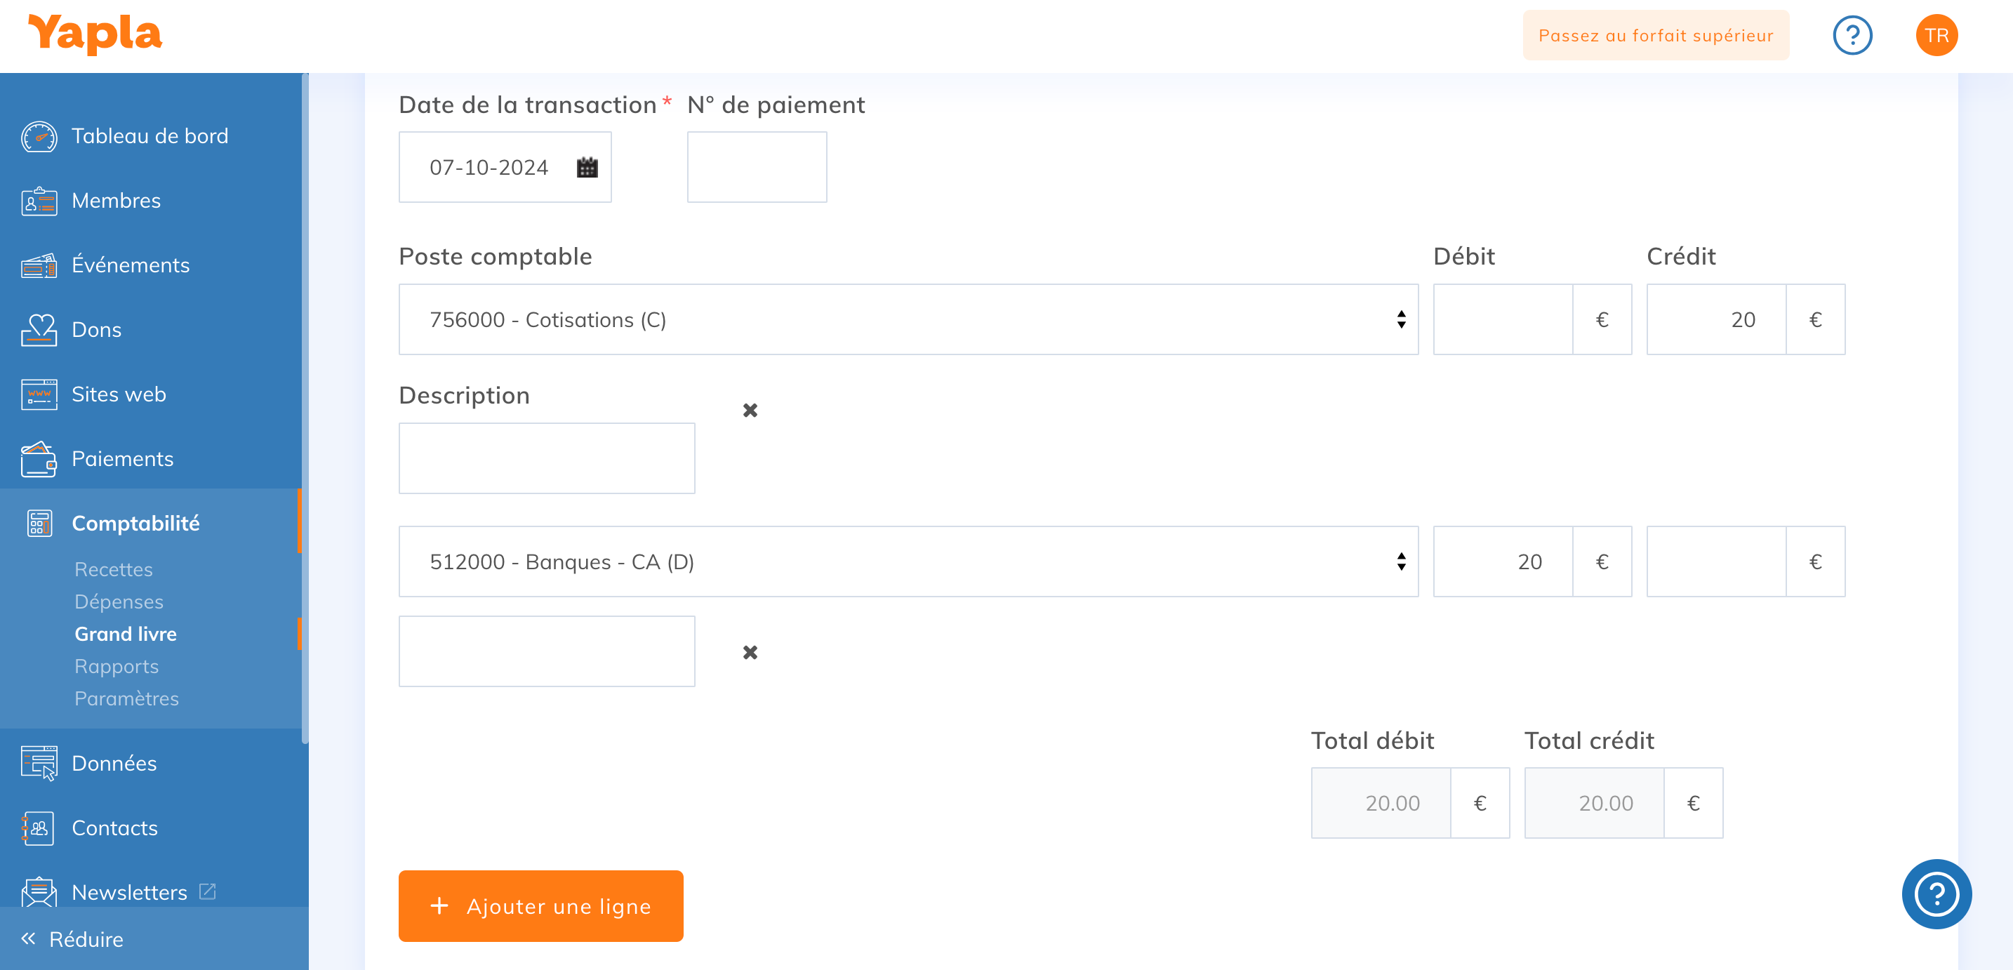The height and width of the screenshot is (970, 2013).
Task: Click Ajouter une ligne button
Action: click(540, 906)
